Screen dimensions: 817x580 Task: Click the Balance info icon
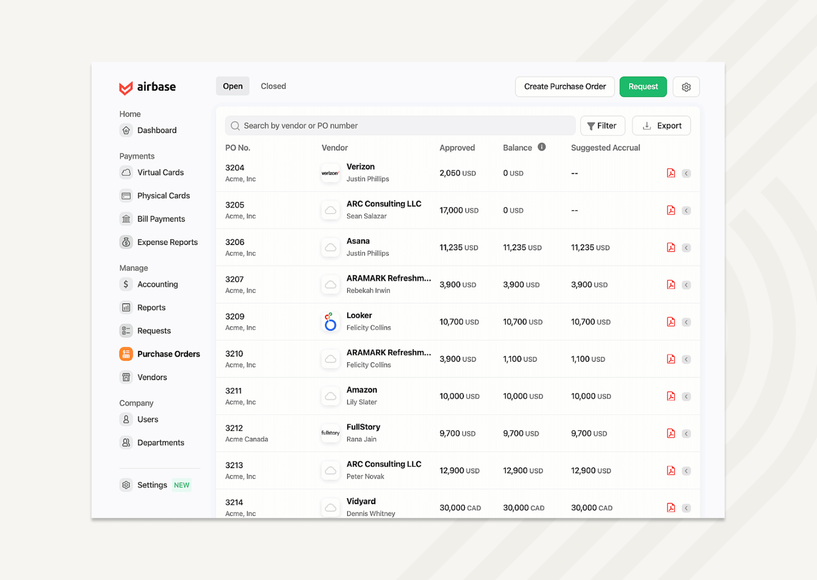pyautogui.click(x=542, y=147)
